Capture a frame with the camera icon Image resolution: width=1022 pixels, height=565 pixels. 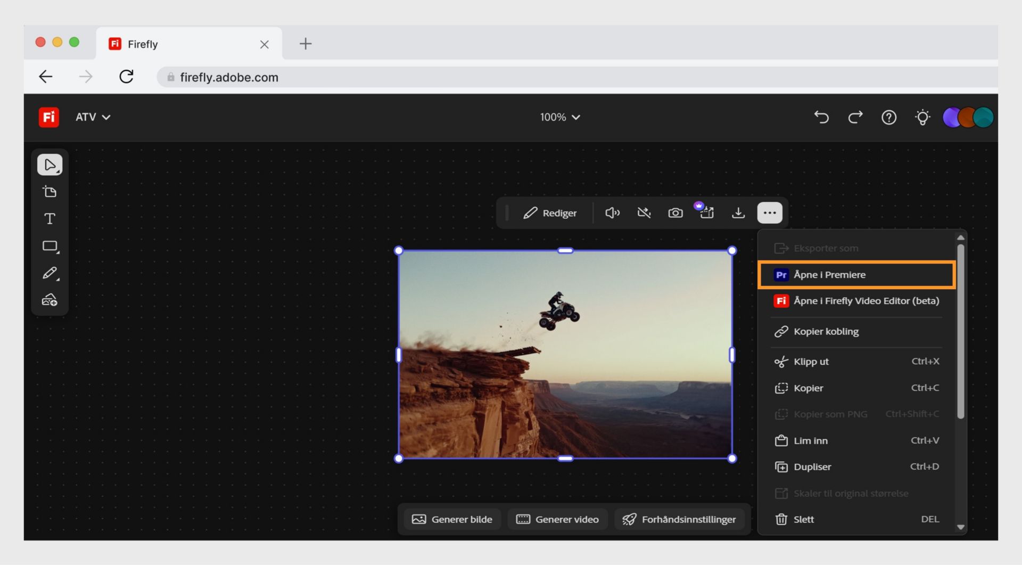[675, 212]
